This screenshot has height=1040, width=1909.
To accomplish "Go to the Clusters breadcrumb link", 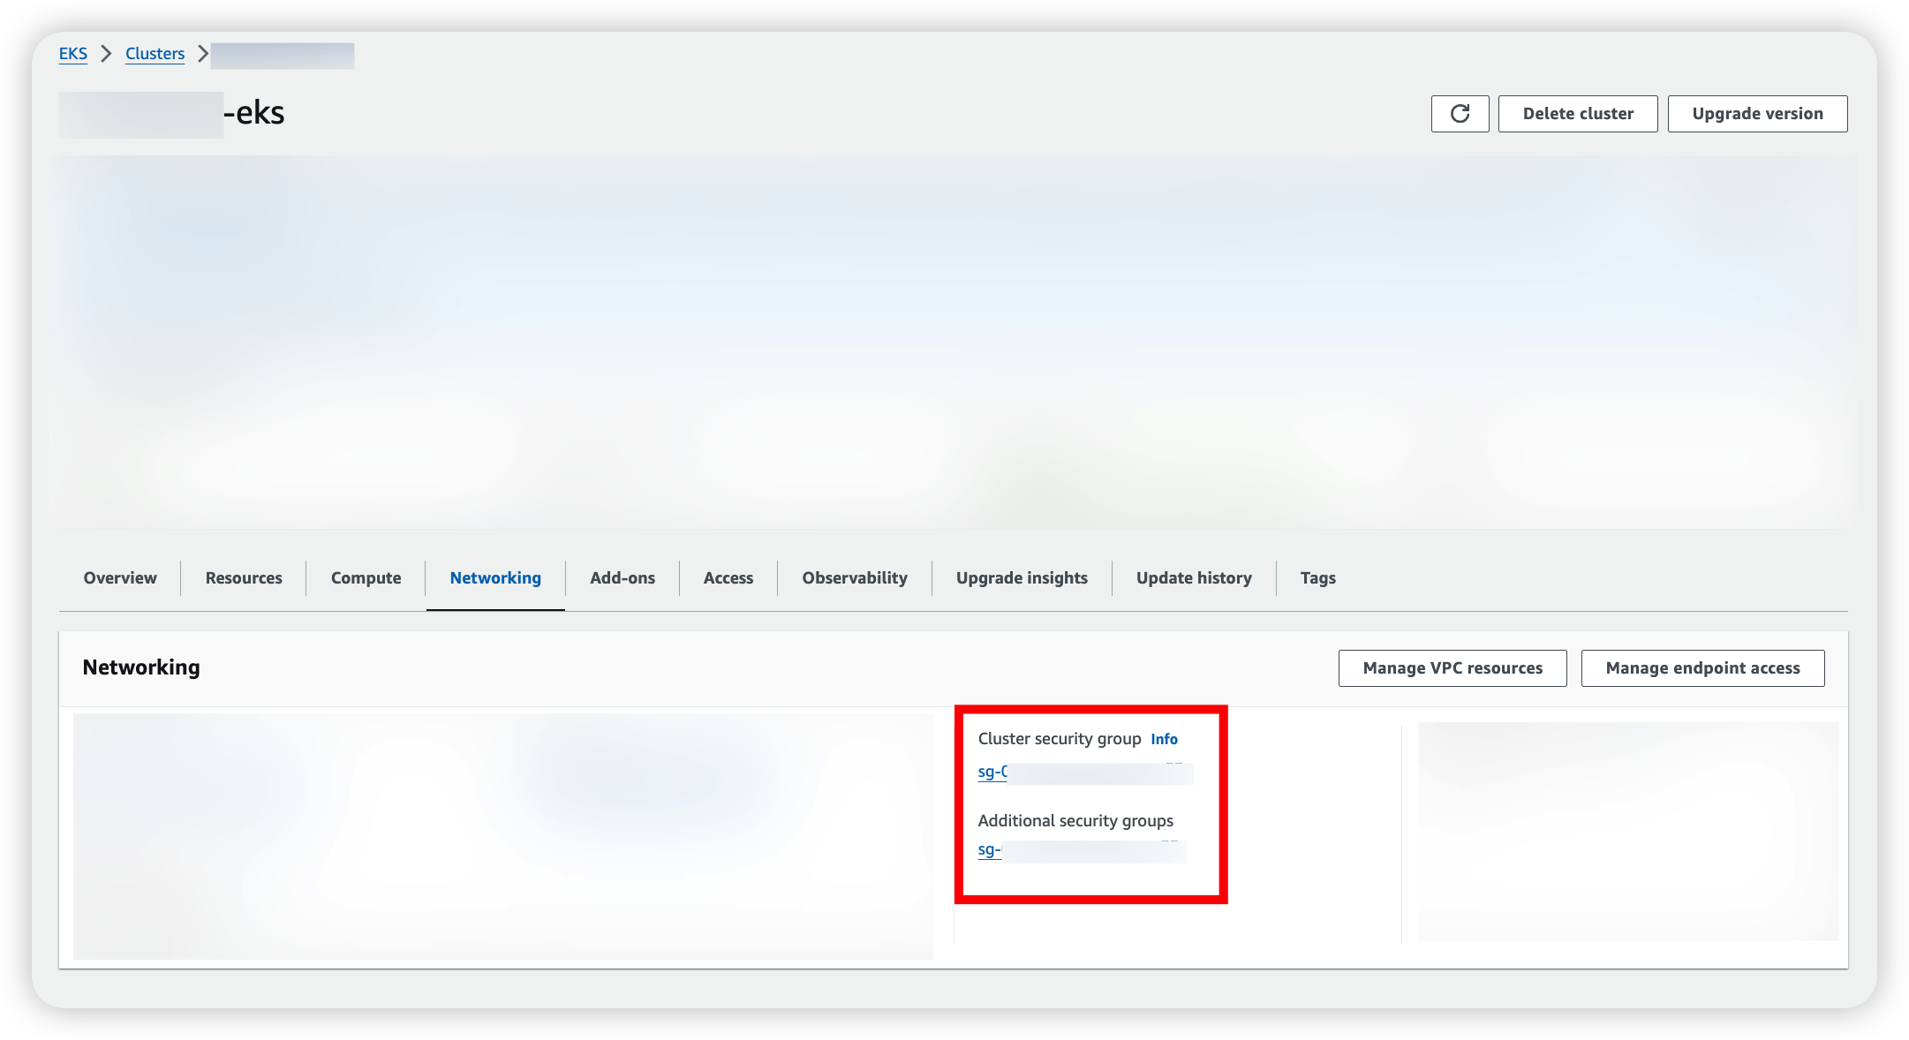I will 155,54.
